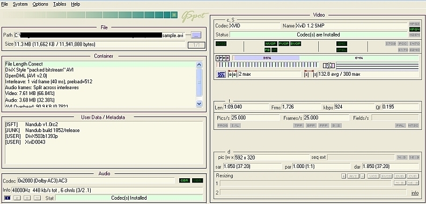Click the I/P/B/S frame type legend icon
This screenshot has width=426, height=204.
[x=223, y=58]
